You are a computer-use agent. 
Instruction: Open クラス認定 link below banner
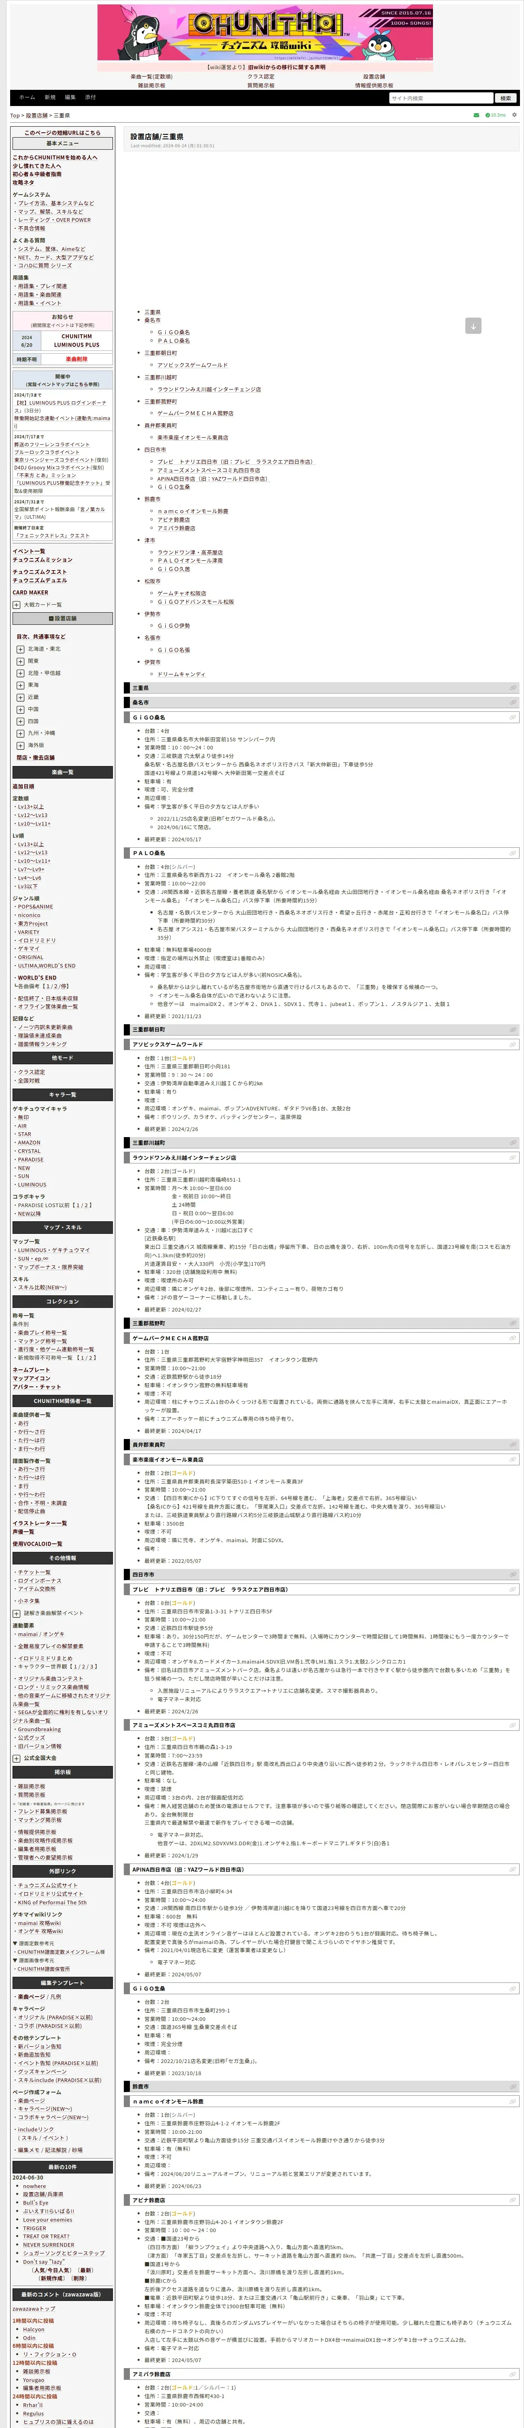(x=261, y=77)
